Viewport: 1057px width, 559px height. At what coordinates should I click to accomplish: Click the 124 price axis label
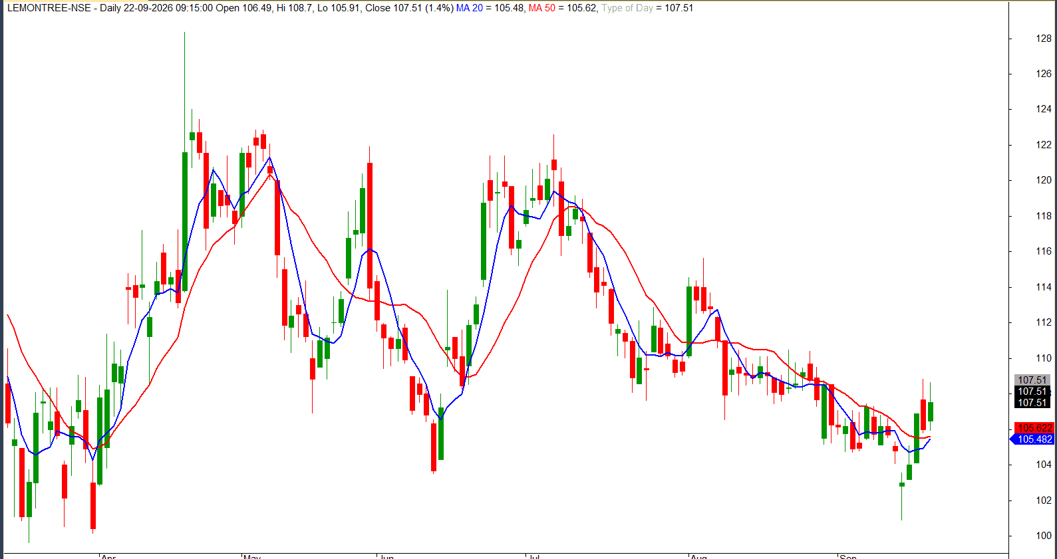(1043, 109)
